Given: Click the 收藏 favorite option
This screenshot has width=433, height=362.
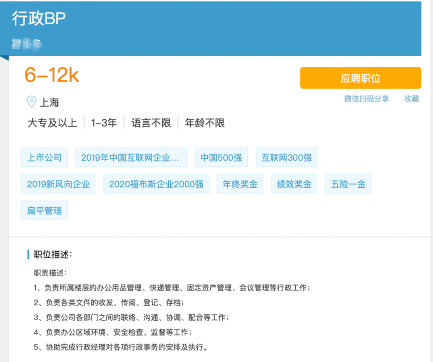Looking at the screenshot, I should click(412, 98).
